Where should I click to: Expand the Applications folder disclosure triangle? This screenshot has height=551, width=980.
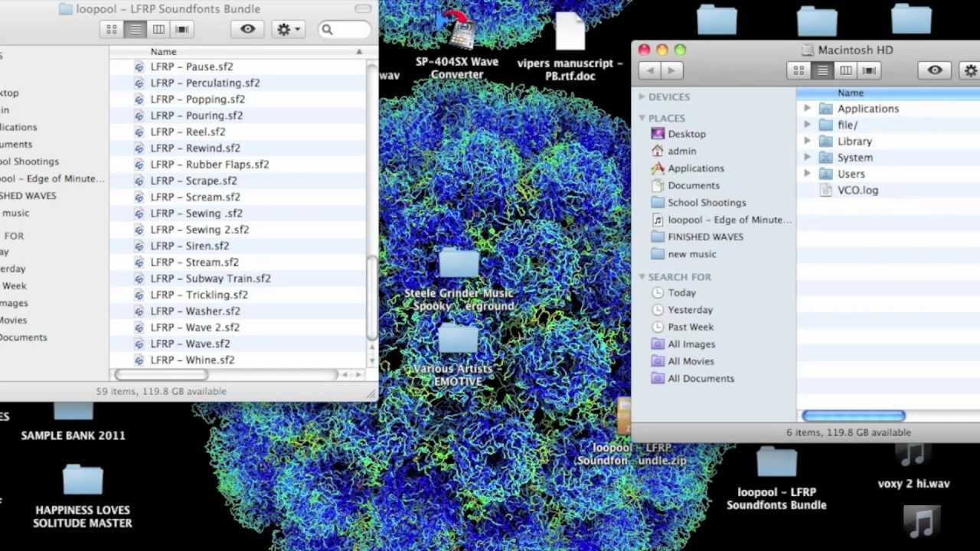[x=807, y=109]
